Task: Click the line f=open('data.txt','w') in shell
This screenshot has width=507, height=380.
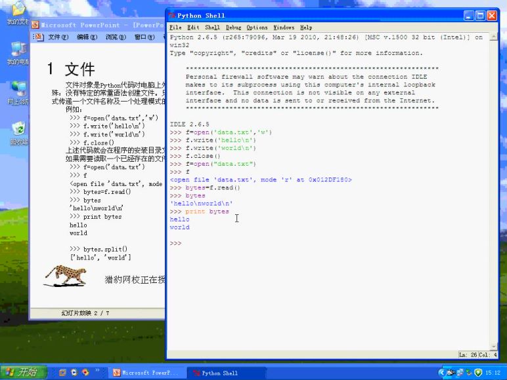Action: coord(221,132)
